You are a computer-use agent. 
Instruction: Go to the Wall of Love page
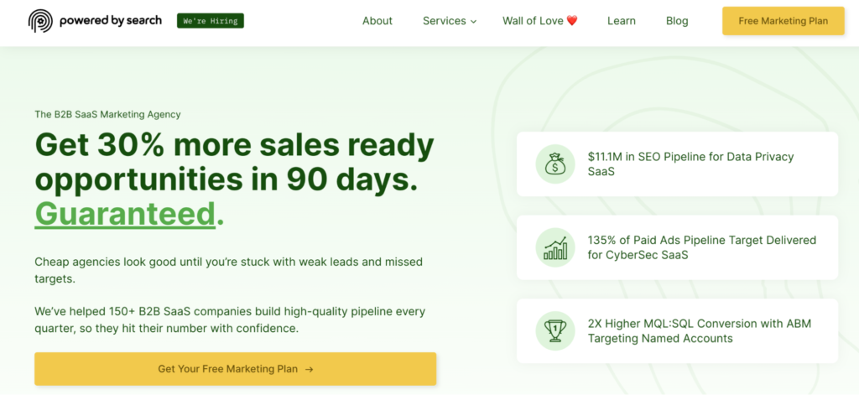(x=540, y=21)
